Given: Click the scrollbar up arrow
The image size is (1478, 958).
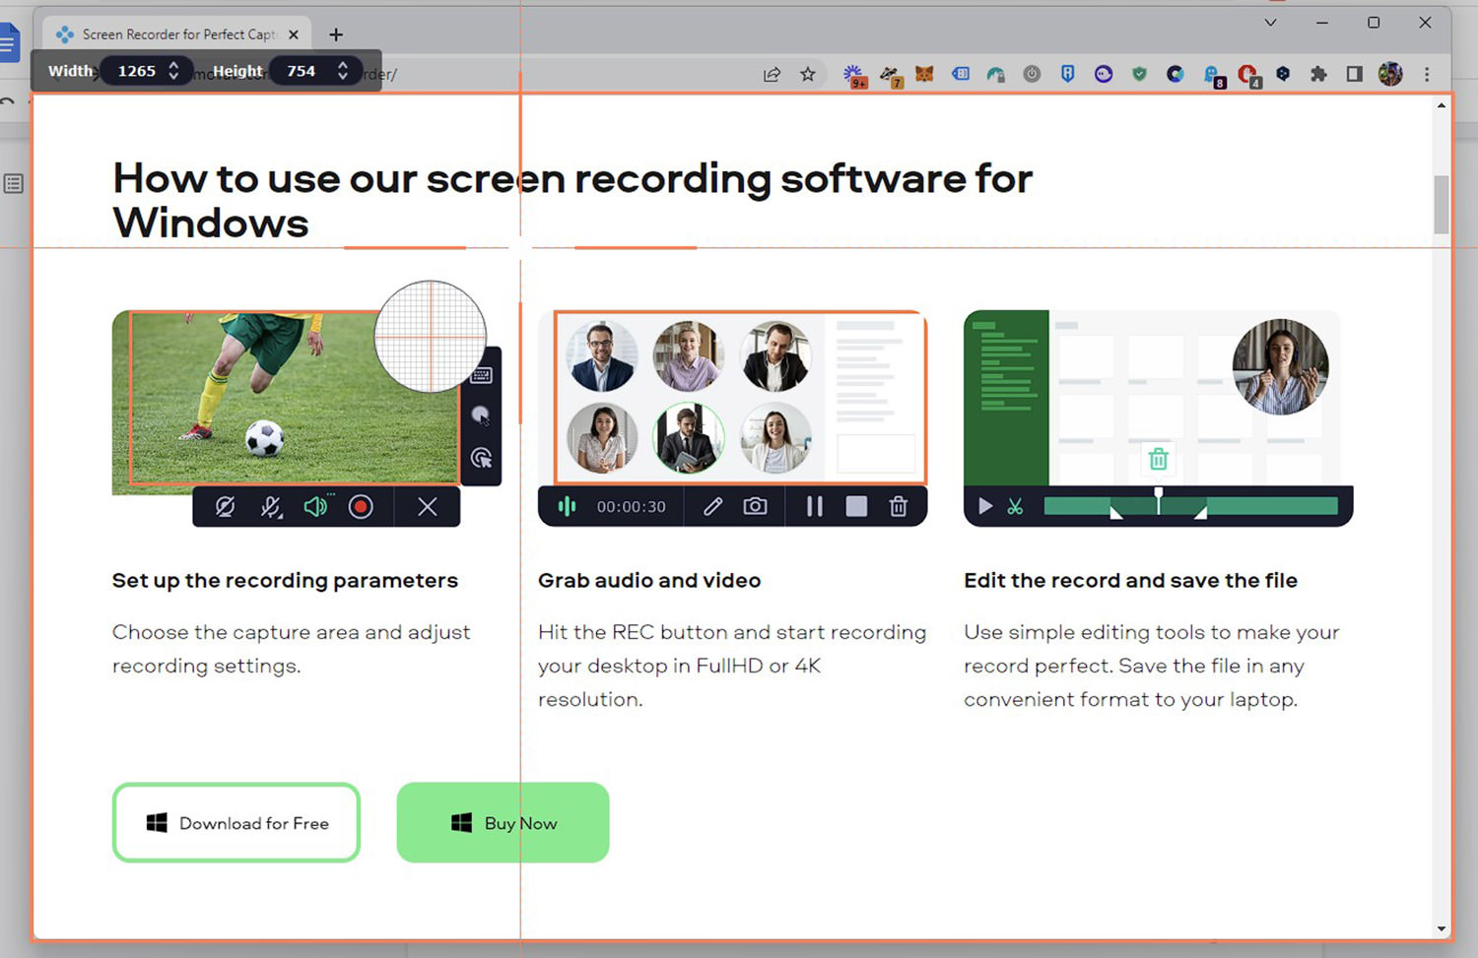Looking at the screenshot, I should [1442, 105].
